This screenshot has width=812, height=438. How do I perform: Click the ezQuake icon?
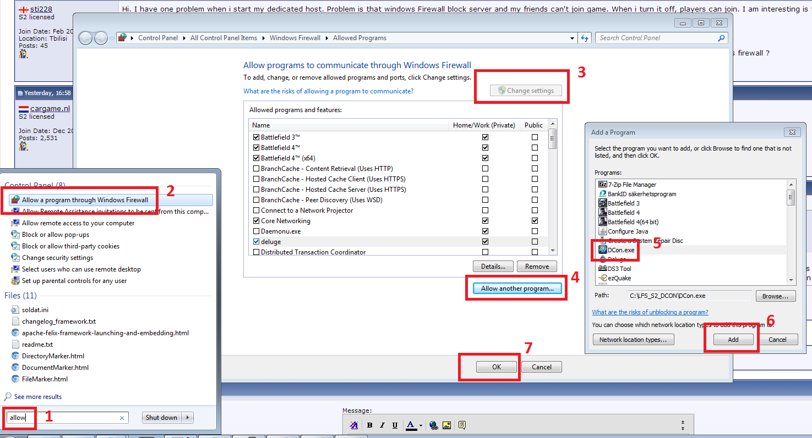pos(603,278)
